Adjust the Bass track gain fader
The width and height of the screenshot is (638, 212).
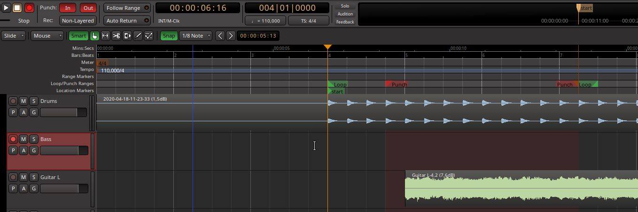click(63, 150)
